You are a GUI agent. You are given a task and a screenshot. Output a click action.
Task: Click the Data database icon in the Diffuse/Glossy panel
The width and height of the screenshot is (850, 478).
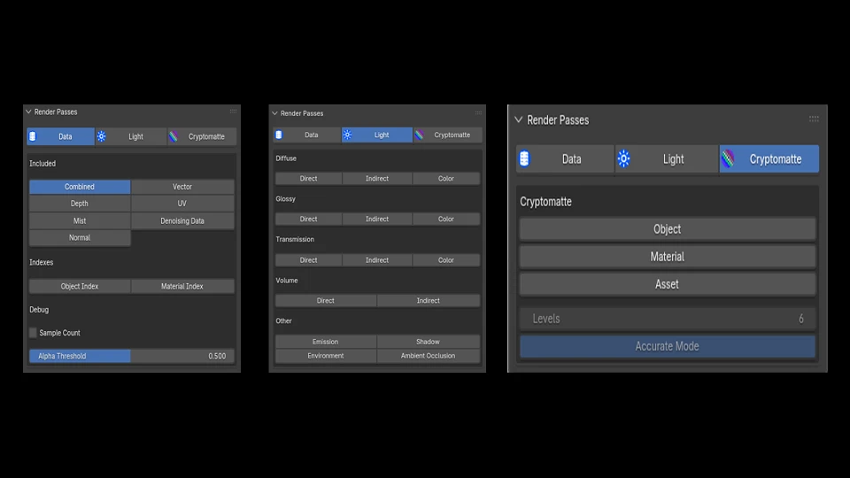coord(279,135)
